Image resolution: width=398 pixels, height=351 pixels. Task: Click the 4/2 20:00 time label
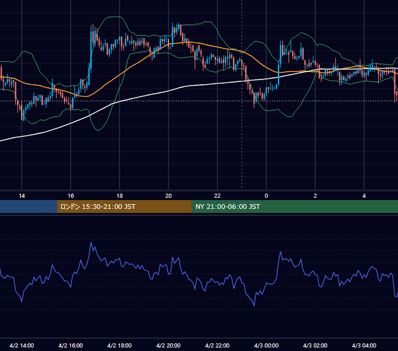coord(169,345)
